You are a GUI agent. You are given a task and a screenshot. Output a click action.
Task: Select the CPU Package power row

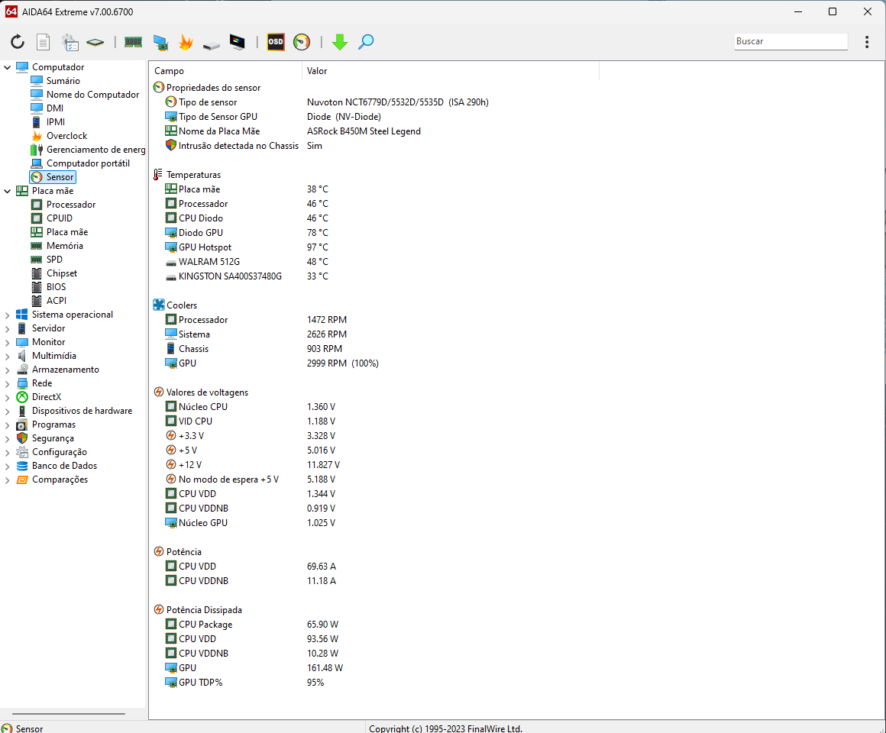tap(251, 625)
